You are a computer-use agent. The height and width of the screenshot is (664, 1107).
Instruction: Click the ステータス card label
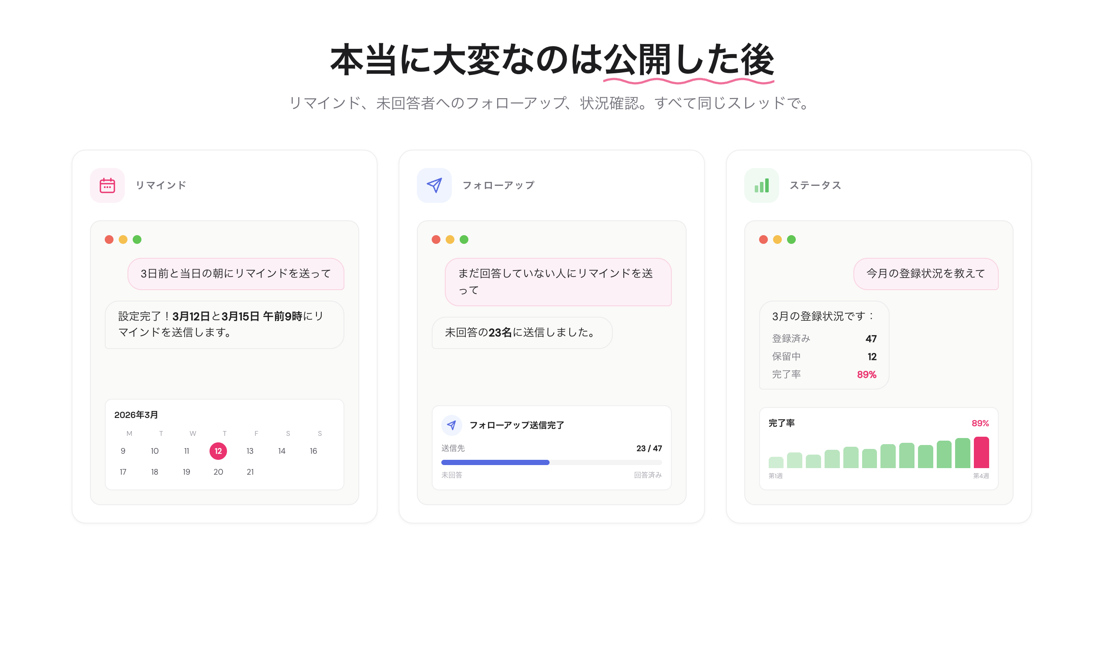point(815,185)
